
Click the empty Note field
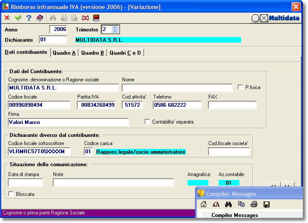tap(113, 183)
